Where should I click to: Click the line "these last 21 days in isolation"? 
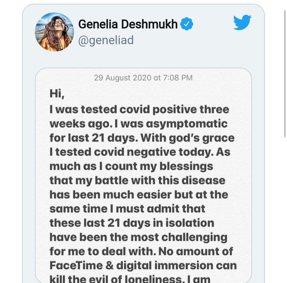point(132,223)
